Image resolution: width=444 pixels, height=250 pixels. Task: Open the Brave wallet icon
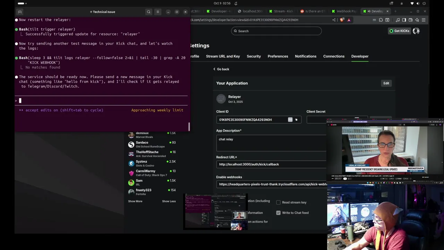click(411, 20)
